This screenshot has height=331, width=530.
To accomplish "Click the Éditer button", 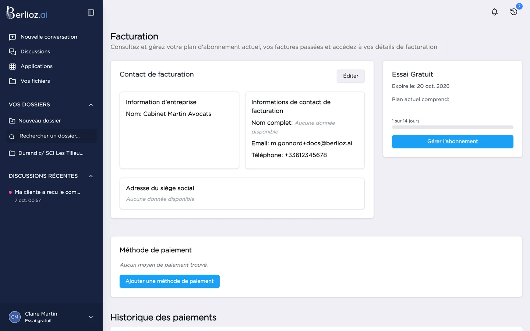I will (x=351, y=76).
